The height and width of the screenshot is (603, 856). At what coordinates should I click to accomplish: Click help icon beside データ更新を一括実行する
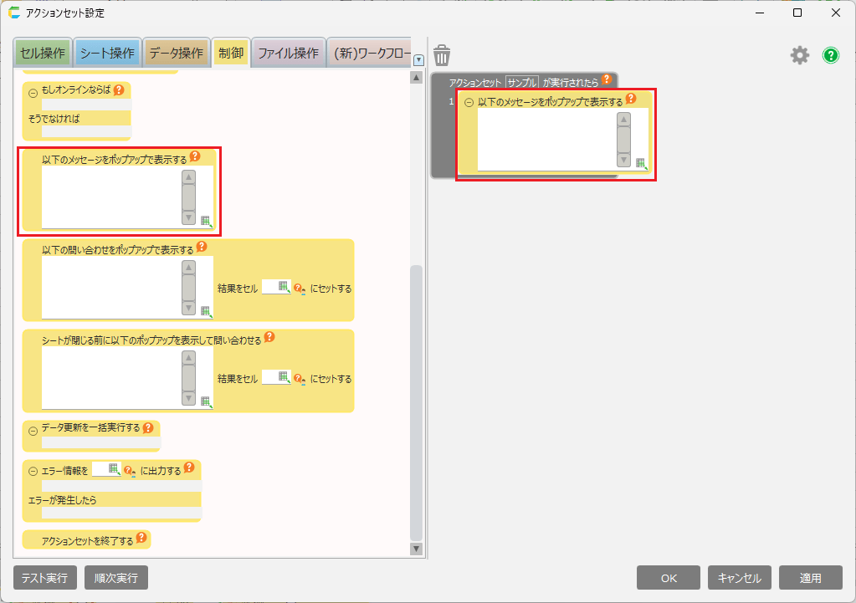[x=148, y=427]
